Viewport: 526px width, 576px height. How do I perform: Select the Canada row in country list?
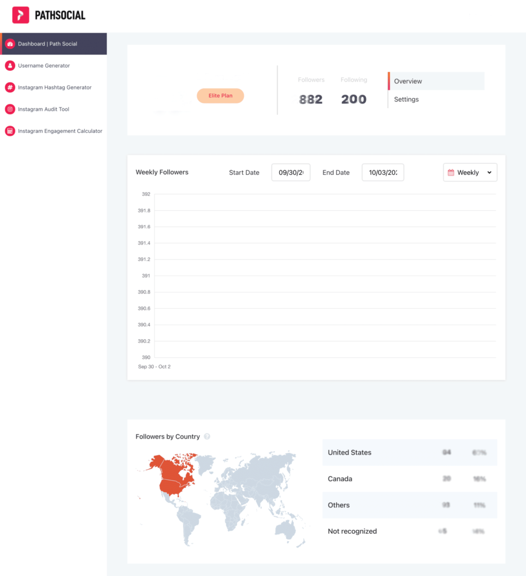coord(410,479)
